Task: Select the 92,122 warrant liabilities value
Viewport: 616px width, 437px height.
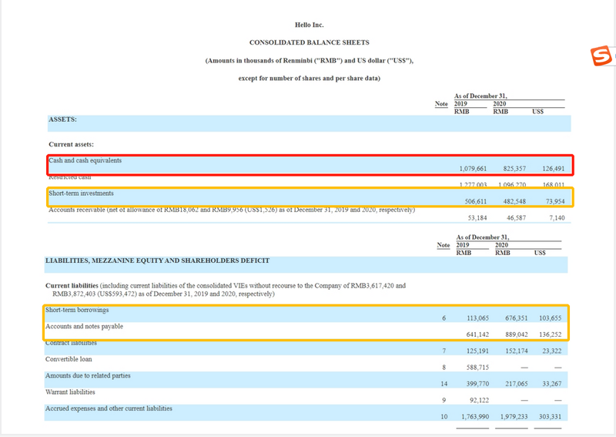Action: tap(479, 401)
